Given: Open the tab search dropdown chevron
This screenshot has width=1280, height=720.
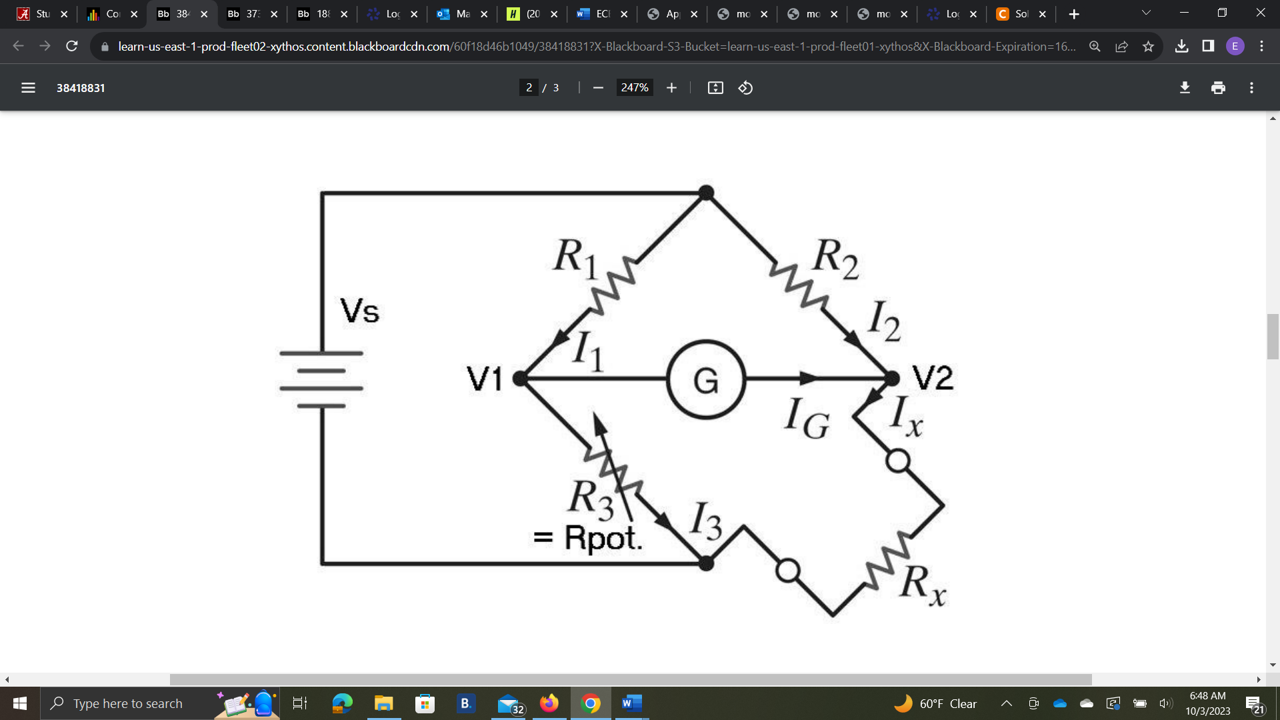Looking at the screenshot, I should click(x=1145, y=13).
